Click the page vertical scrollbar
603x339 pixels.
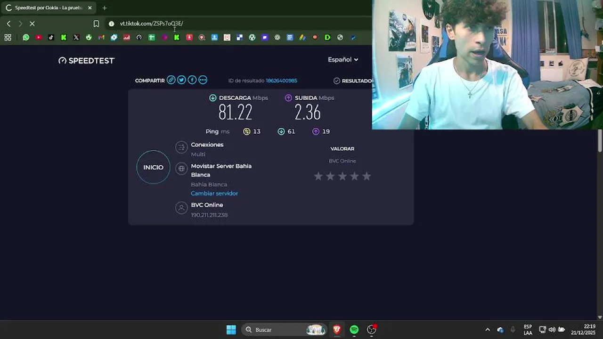click(600, 141)
